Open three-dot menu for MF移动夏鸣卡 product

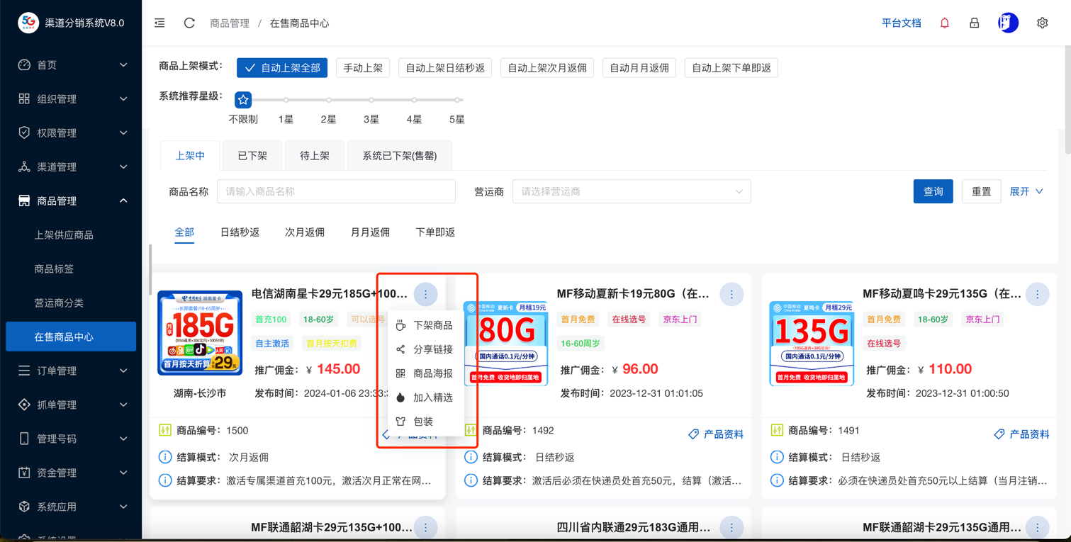pos(1037,294)
